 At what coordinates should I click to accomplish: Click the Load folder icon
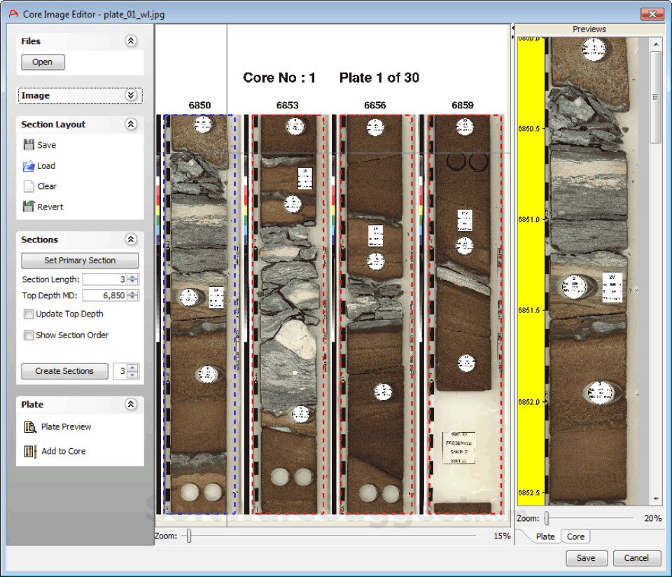tap(29, 166)
